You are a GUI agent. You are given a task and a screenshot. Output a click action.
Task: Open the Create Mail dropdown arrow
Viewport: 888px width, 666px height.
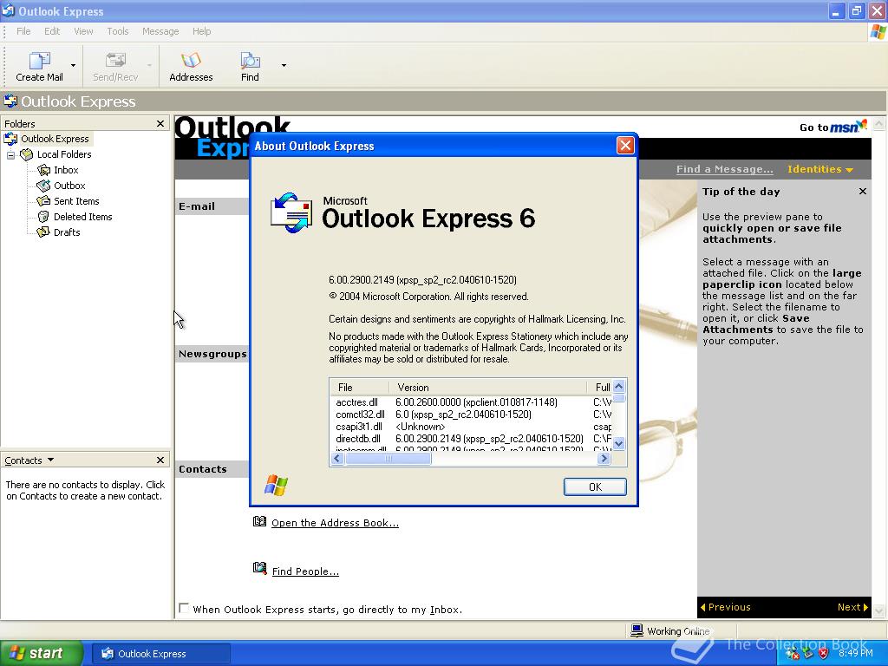pos(73,66)
